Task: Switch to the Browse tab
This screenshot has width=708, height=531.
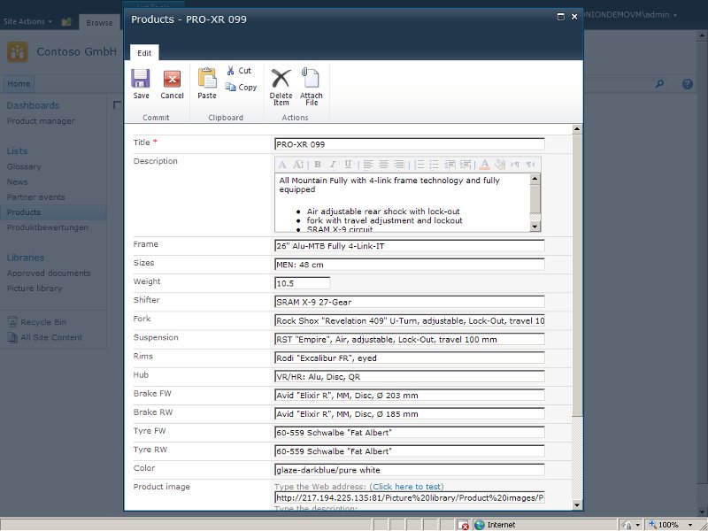Action: pos(99,23)
